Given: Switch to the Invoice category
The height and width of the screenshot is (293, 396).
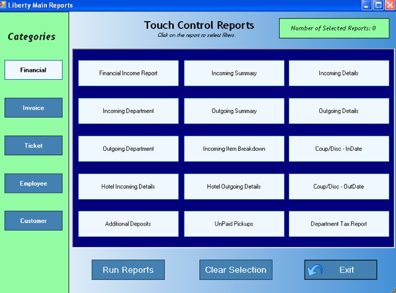Looking at the screenshot, I should [x=33, y=108].
